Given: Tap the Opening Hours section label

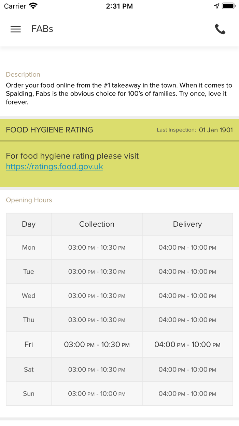Looking at the screenshot, I should pos(29,200).
